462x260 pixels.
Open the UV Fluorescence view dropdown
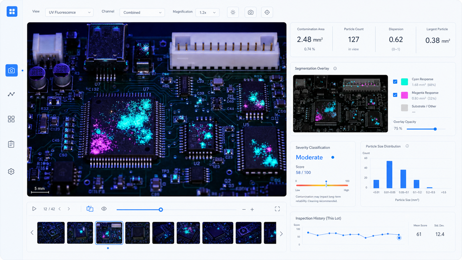[69, 12]
